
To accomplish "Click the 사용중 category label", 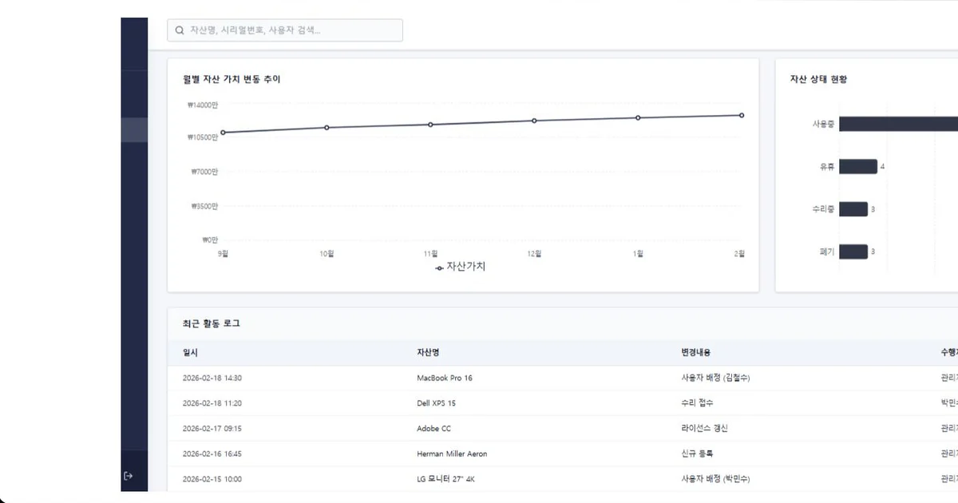I will [823, 124].
